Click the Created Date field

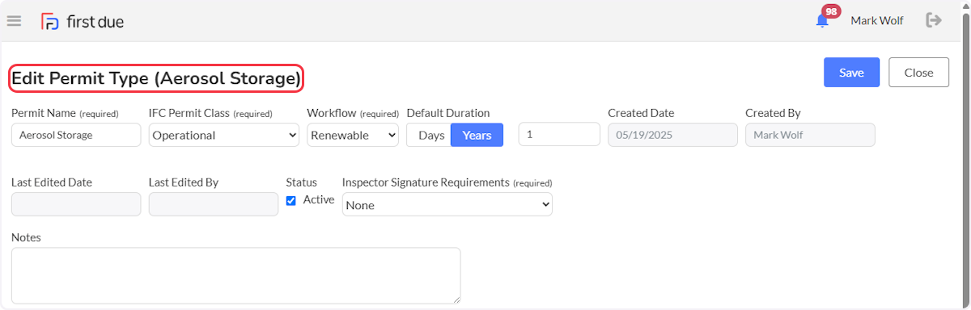(x=672, y=135)
